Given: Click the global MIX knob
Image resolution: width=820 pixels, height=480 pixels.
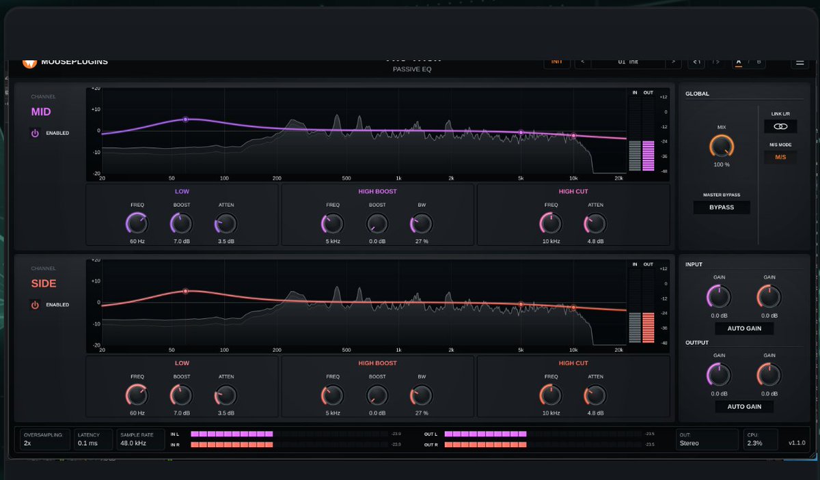Looking at the screenshot, I should coord(722,145).
